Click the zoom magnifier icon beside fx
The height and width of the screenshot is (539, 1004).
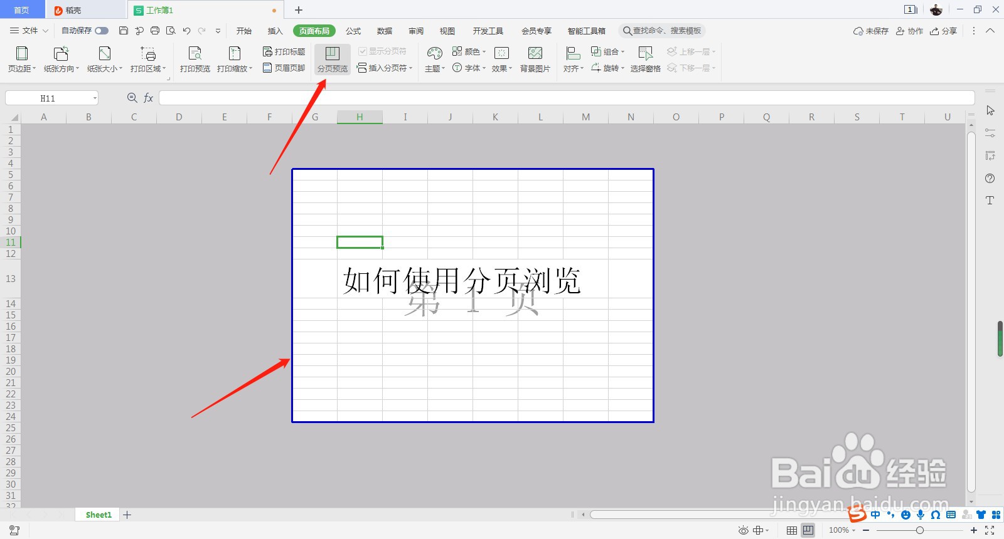pyautogui.click(x=132, y=98)
